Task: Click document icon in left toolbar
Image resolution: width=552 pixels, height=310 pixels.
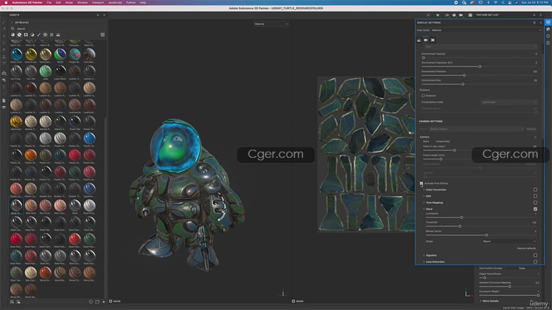Action: (x=4, y=101)
